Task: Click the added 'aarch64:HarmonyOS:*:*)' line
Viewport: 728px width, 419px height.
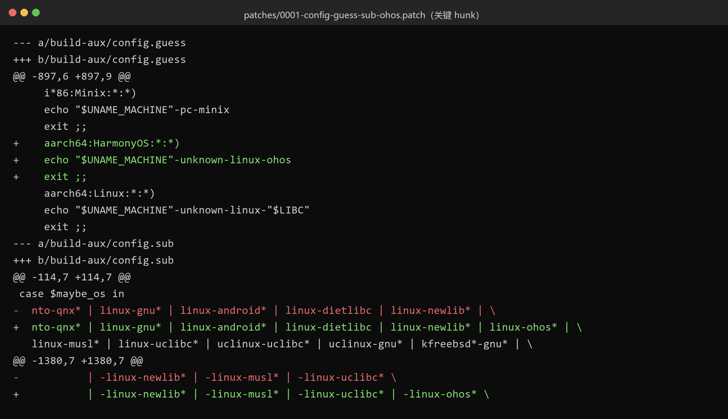Action: 96,143
